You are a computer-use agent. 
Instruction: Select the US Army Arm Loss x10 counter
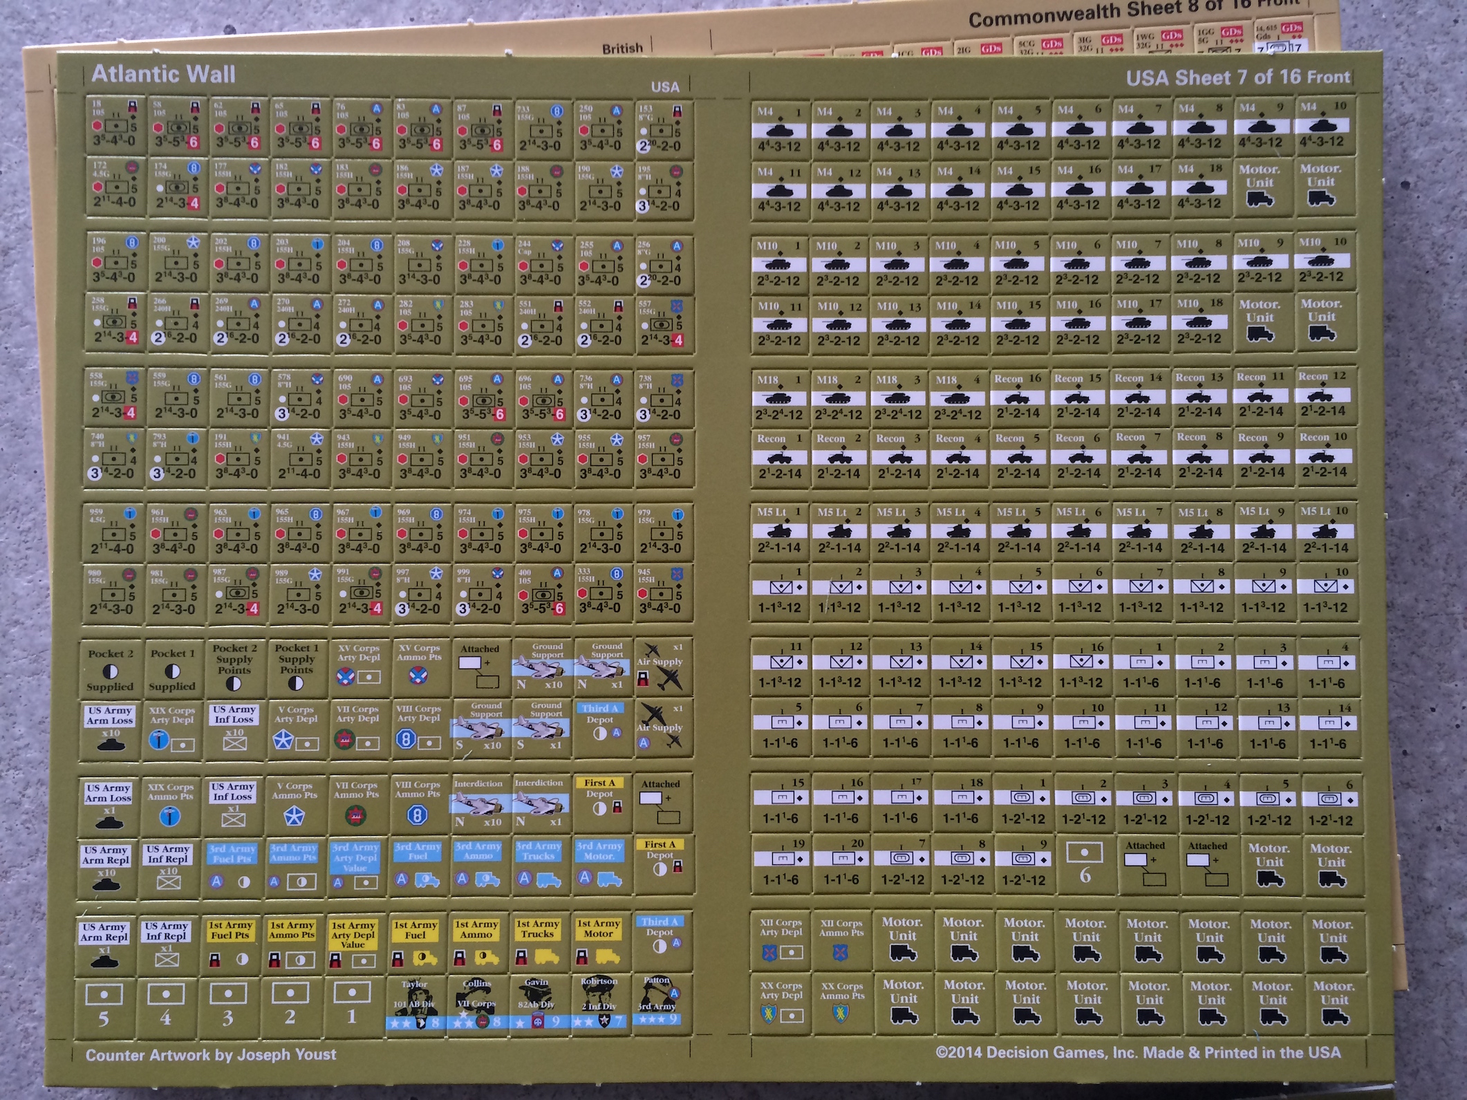[109, 729]
